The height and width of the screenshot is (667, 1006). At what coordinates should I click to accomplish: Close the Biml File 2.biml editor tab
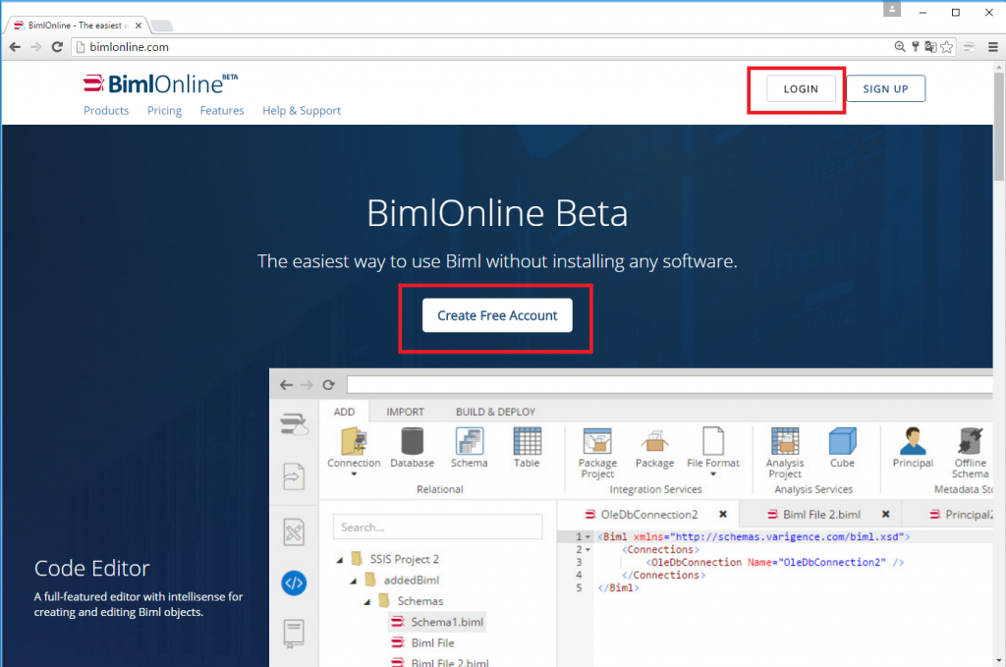[885, 515]
